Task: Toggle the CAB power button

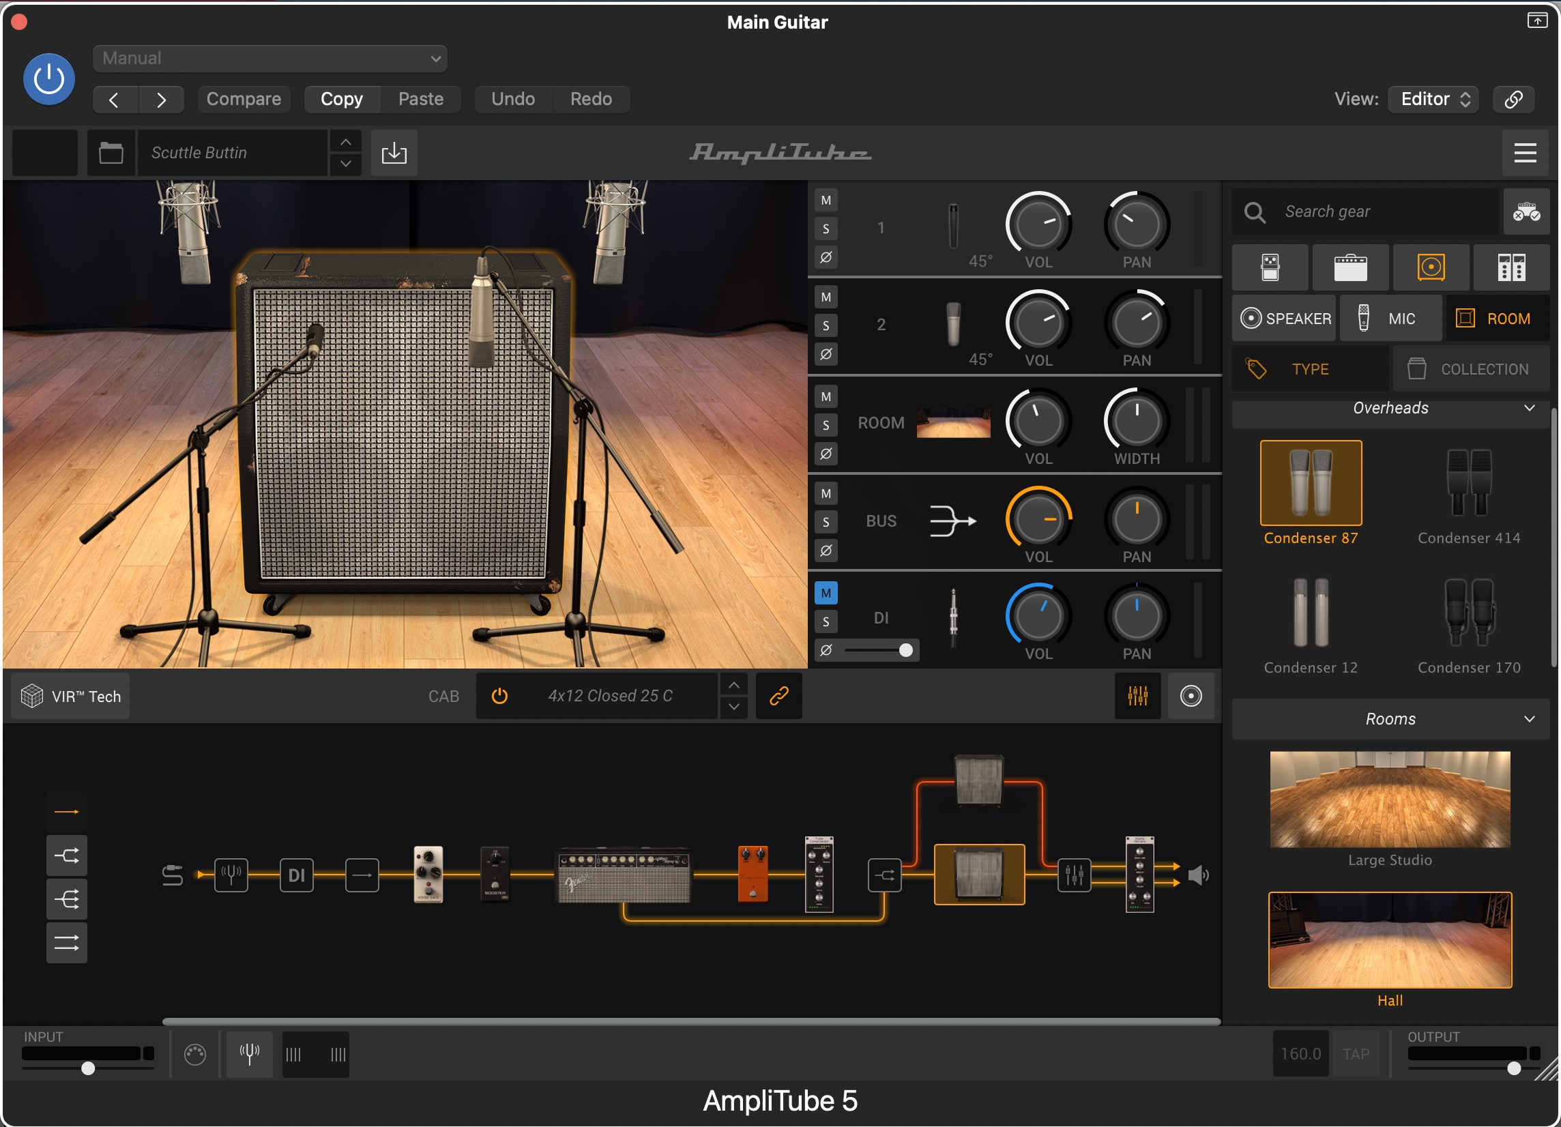Action: point(499,697)
